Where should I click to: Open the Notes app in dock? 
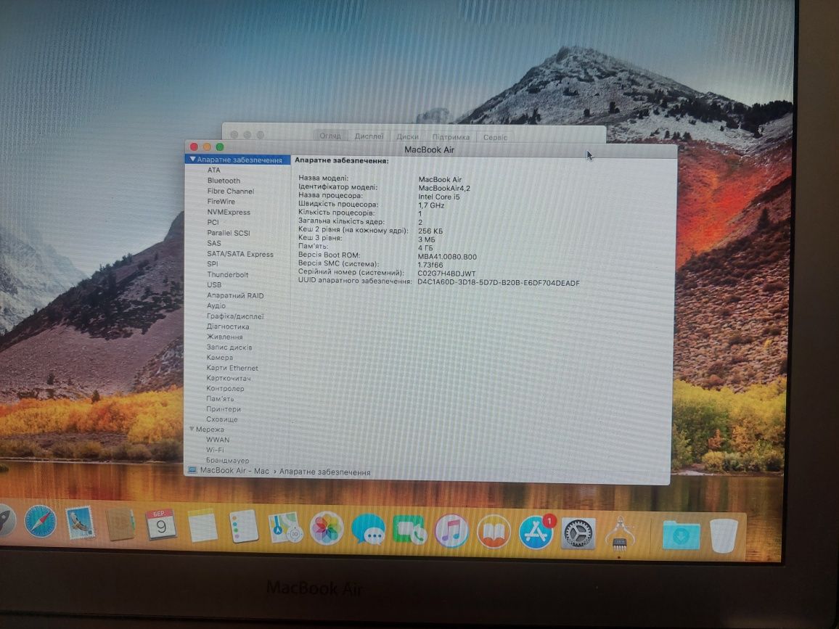pos(202,525)
